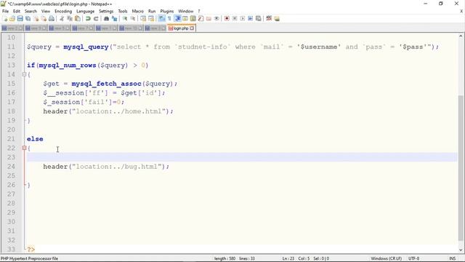
Task: Click the vertical scrollbar thumb
Action: click(x=461, y=168)
